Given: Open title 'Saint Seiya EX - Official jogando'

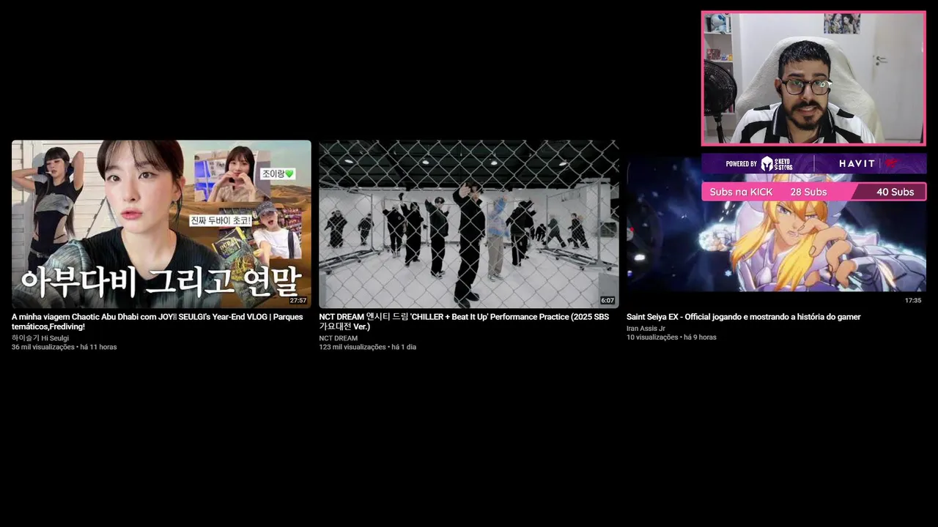Looking at the screenshot, I should (743, 317).
